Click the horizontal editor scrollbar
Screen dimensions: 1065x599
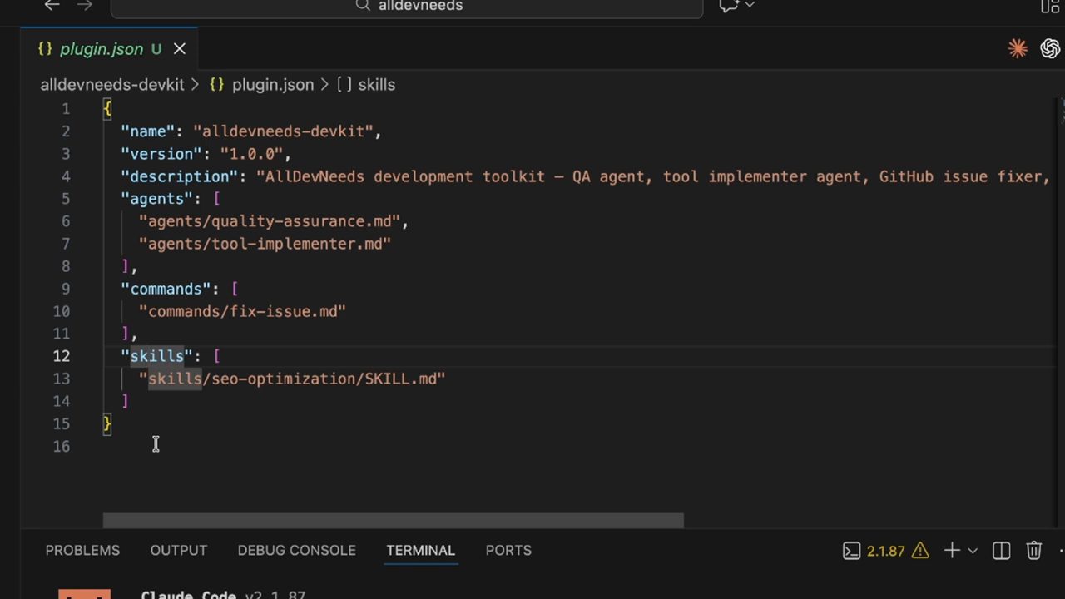pos(393,521)
